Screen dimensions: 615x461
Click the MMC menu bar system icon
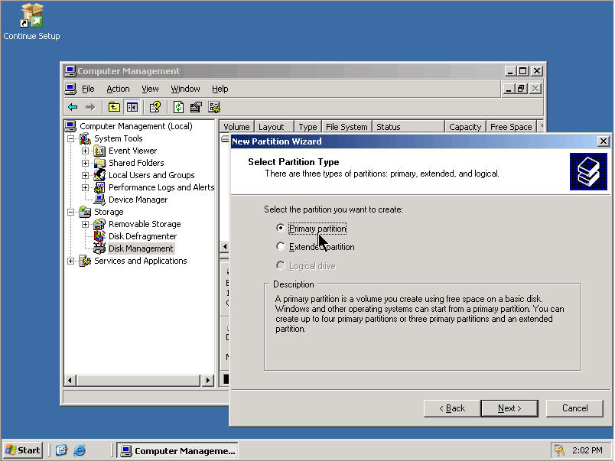[70, 89]
